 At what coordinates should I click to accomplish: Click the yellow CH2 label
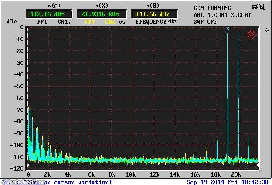click(110, 22)
